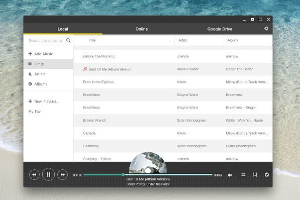Mute the volume speaker icon
Image resolution: width=300 pixels, height=200 pixels.
(x=230, y=175)
